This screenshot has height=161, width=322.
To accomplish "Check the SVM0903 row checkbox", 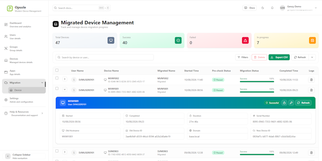I will click(57, 151).
